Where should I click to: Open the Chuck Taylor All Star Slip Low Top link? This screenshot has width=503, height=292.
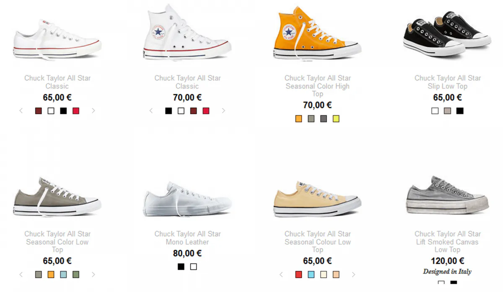point(448,82)
